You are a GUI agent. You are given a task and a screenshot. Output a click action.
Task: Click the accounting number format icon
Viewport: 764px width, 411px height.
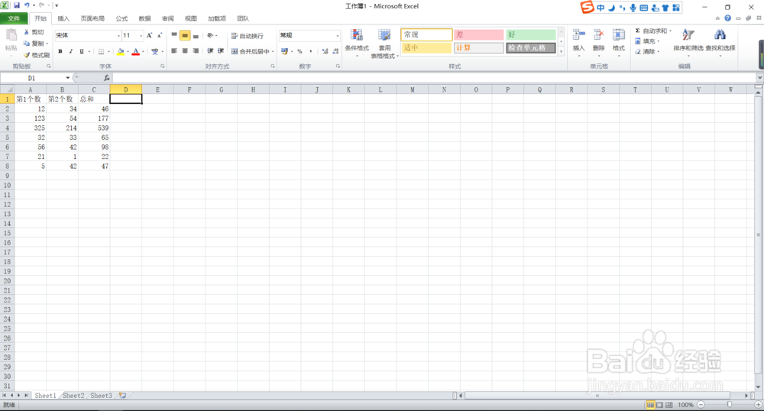pyautogui.click(x=284, y=51)
